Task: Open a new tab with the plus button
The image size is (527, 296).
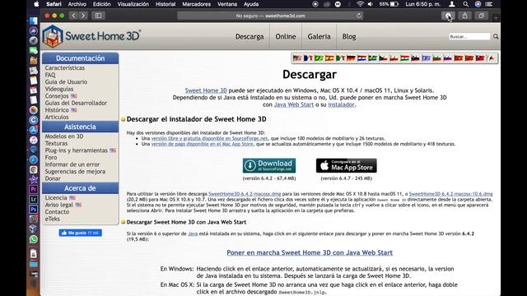Action: coord(496,17)
